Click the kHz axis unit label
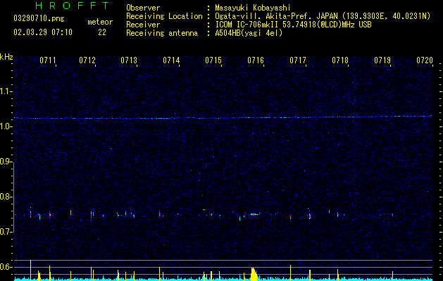 pyautogui.click(x=6, y=57)
